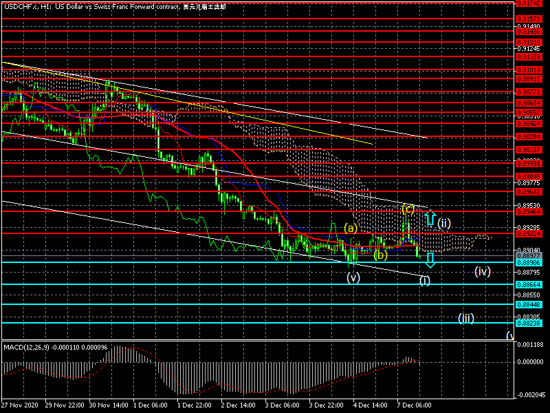Click the cyan price label 0.88906
The image size is (550, 413).
click(529, 263)
